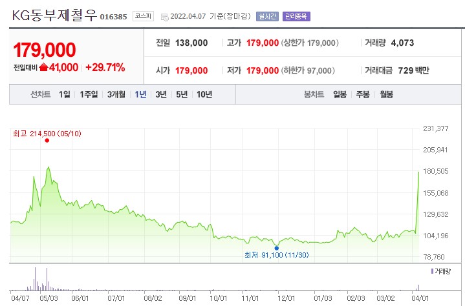Select the 1일 line chart period
The image size is (465, 306).
tap(65, 94)
